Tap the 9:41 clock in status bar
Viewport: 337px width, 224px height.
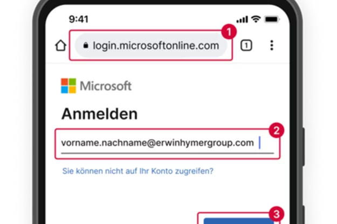(78, 19)
